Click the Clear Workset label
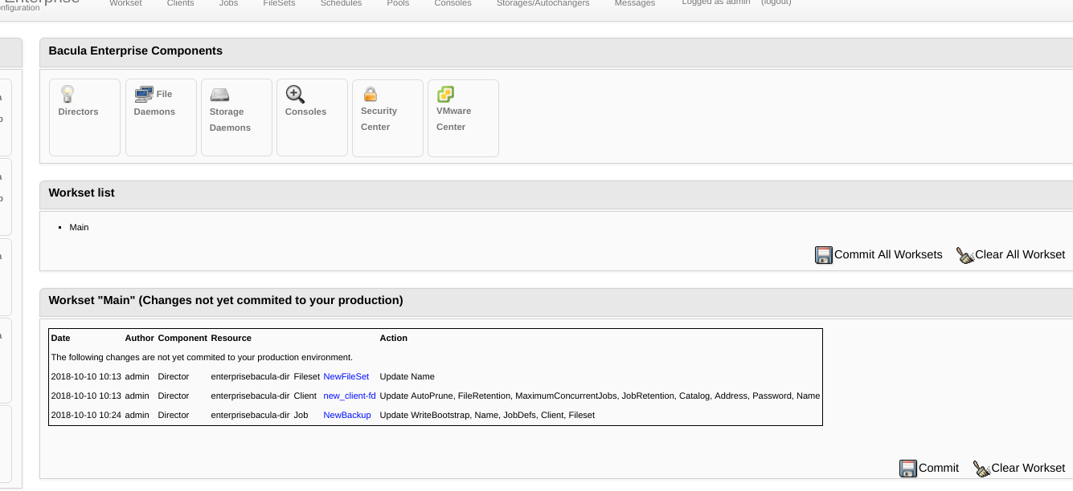This screenshot has height=491, width=1073. (1028, 468)
